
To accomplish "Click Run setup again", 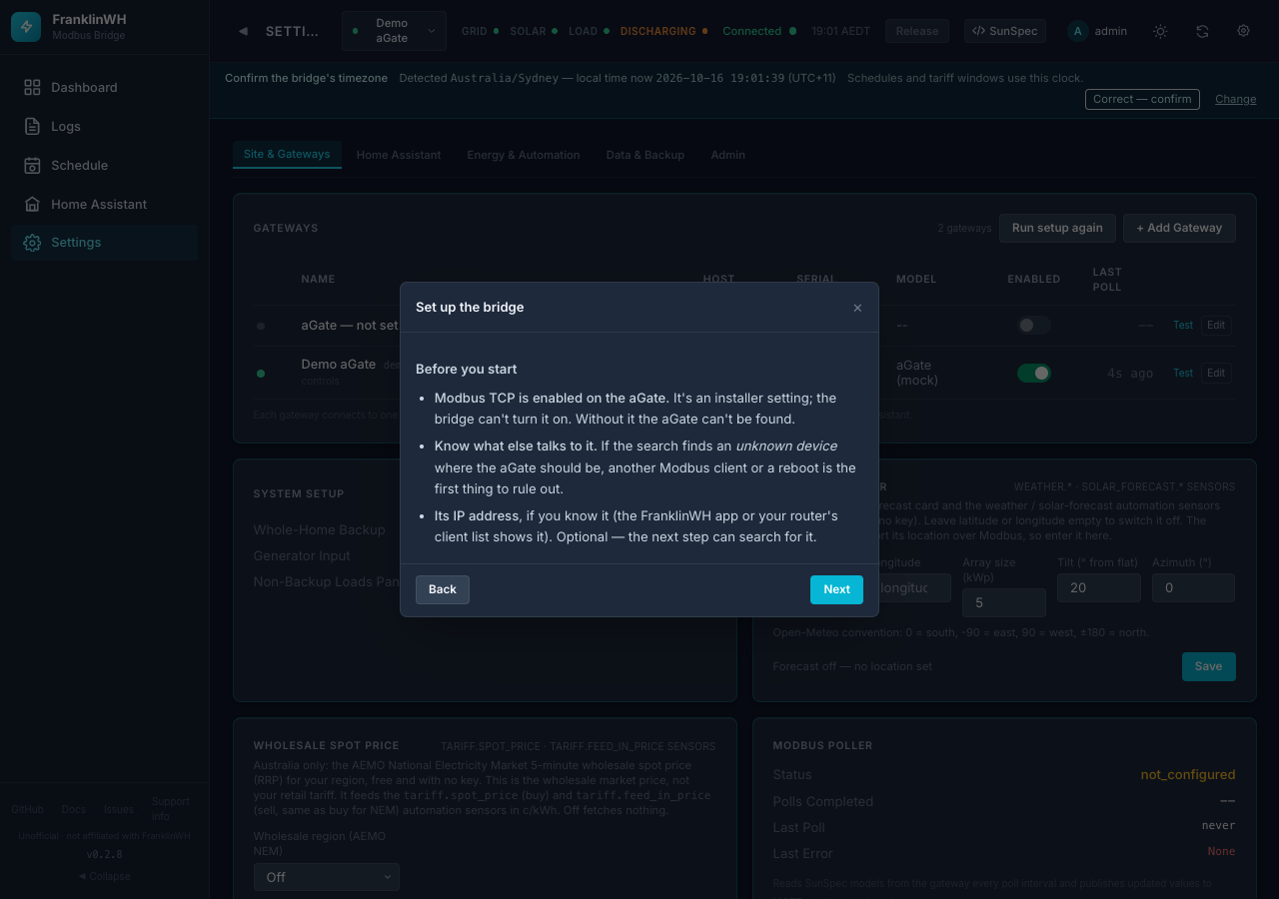I will (x=1057, y=228).
